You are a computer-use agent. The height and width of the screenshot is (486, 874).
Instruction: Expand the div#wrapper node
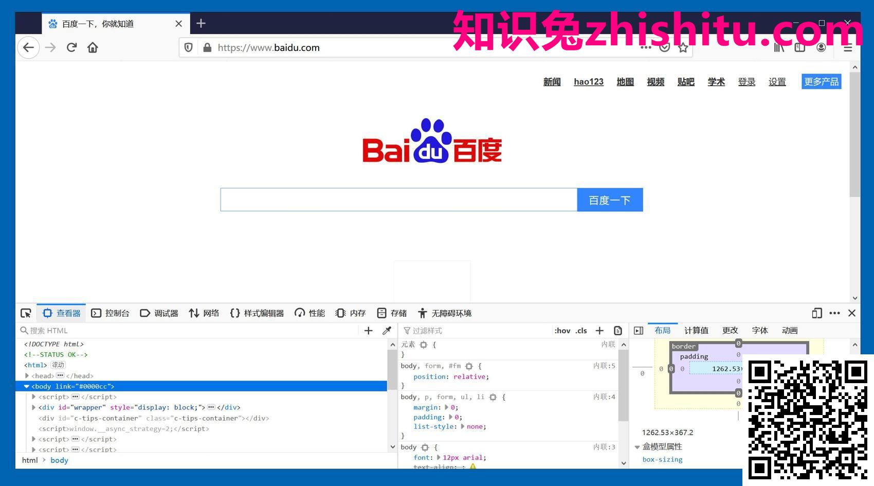coord(33,407)
